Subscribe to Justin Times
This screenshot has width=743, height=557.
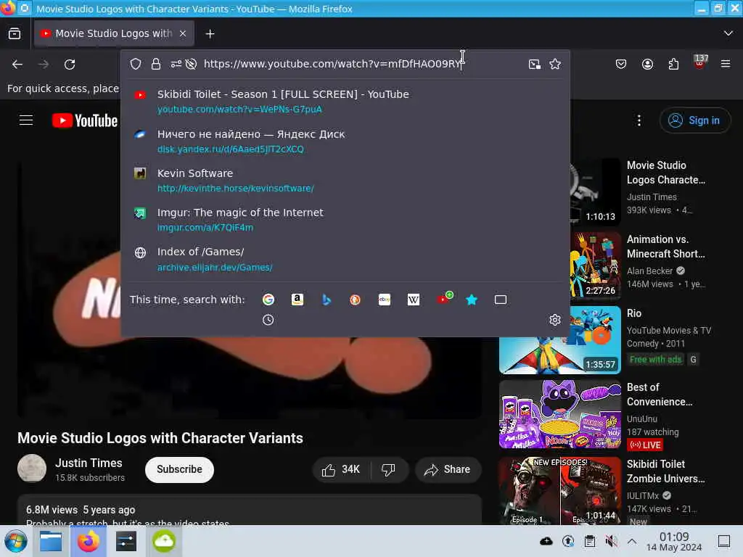(179, 469)
